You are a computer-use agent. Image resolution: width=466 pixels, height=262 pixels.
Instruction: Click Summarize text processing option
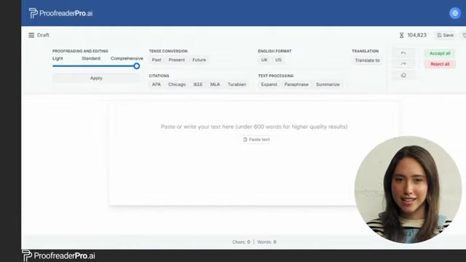pos(328,84)
